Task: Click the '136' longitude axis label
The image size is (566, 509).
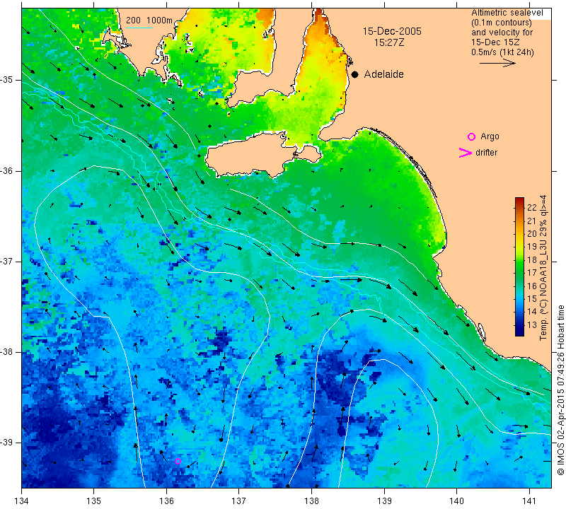Action: coord(166,501)
